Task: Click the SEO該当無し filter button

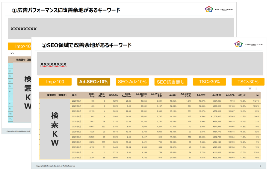Action: [x=171, y=82]
